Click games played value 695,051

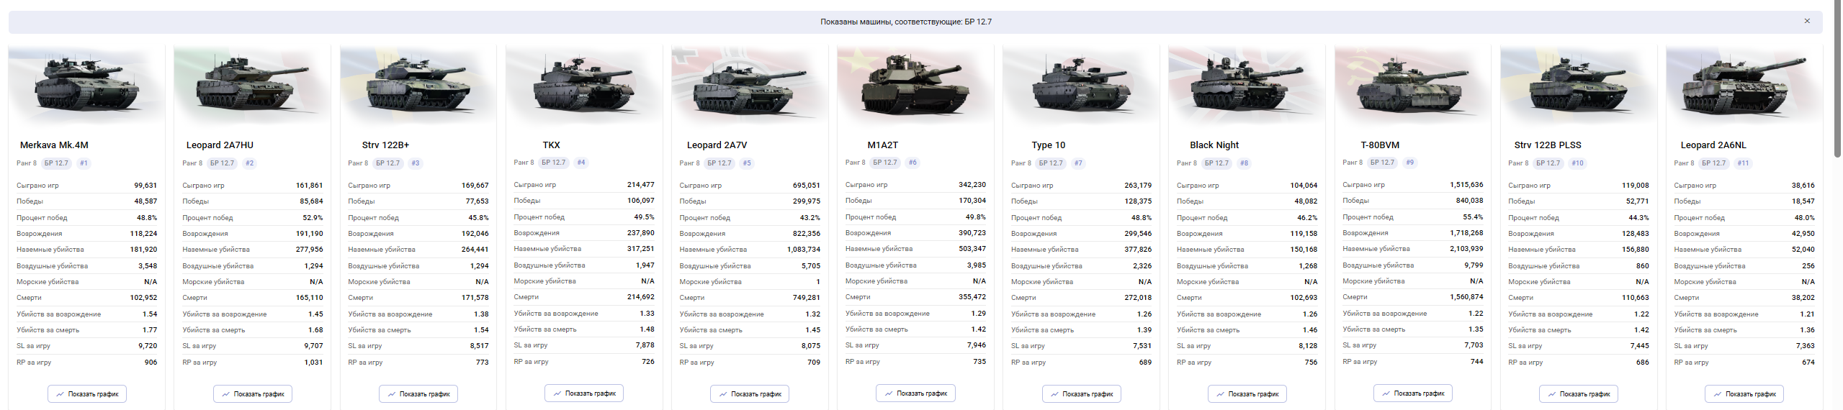pos(806,186)
